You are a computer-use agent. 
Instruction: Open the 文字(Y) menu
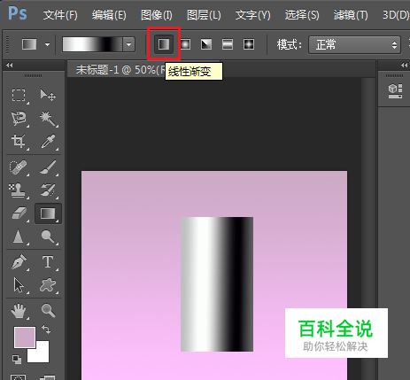click(252, 15)
